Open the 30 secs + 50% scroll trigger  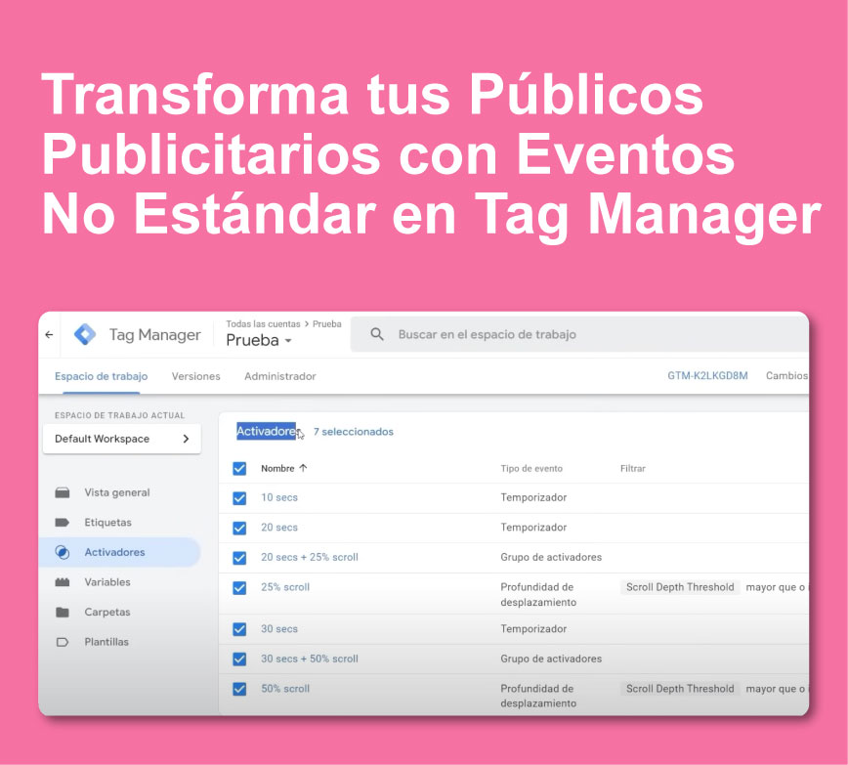[309, 659]
